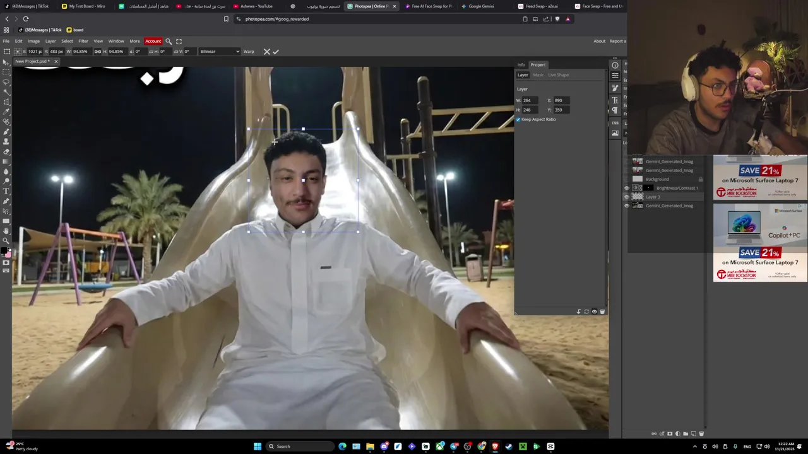
Task: Toggle visibility eye in Properties panel footer
Action: (x=594, y=311)
